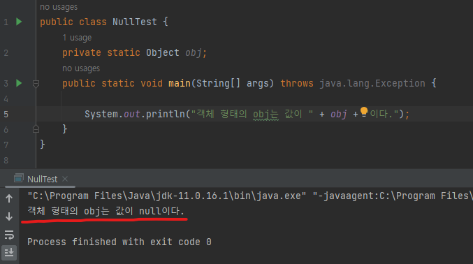Click the NullTest class name in code

pyautogui.click(x=135, y=22)
